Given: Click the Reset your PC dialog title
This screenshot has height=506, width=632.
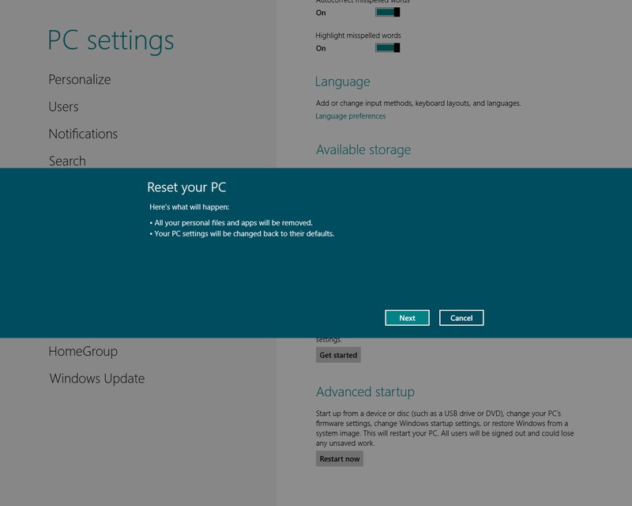Looking at the screenshot, I should point(186,187).
